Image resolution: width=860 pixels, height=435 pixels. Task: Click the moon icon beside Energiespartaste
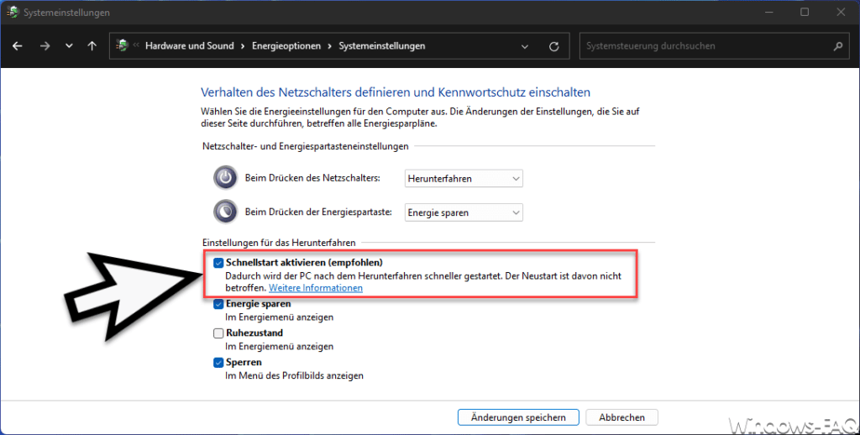coord(225,212)
